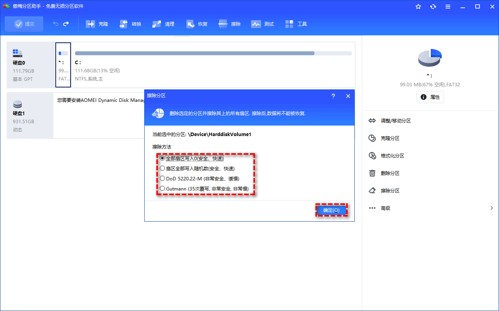Click the redo arrow icon

[66, 24]
